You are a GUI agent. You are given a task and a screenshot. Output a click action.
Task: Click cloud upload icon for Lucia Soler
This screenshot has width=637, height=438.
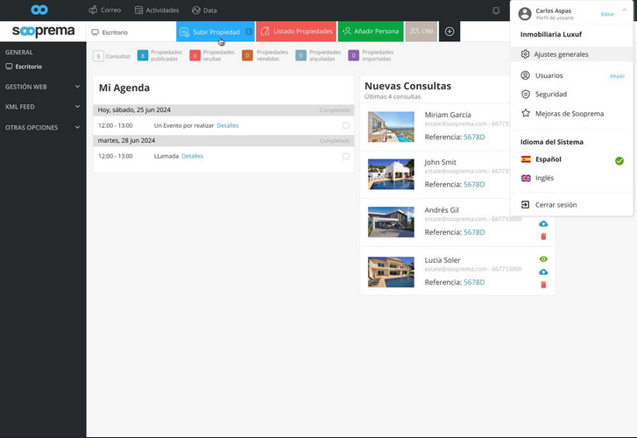coord(543,272)
